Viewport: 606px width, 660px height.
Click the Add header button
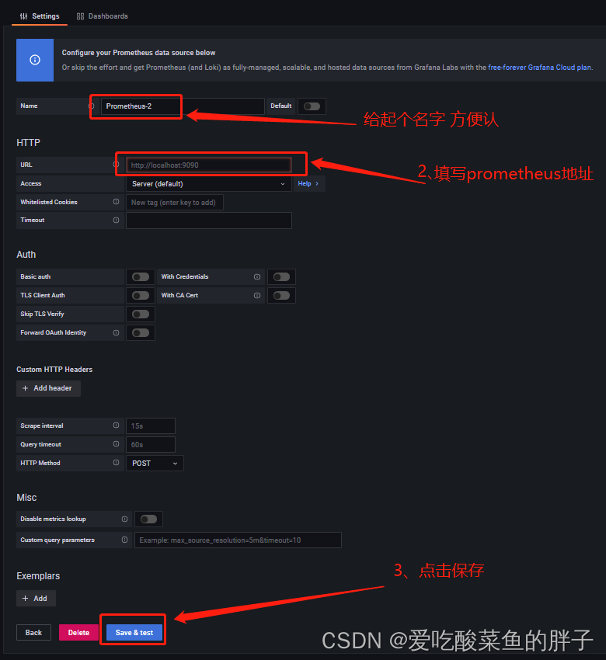[48, 388]
